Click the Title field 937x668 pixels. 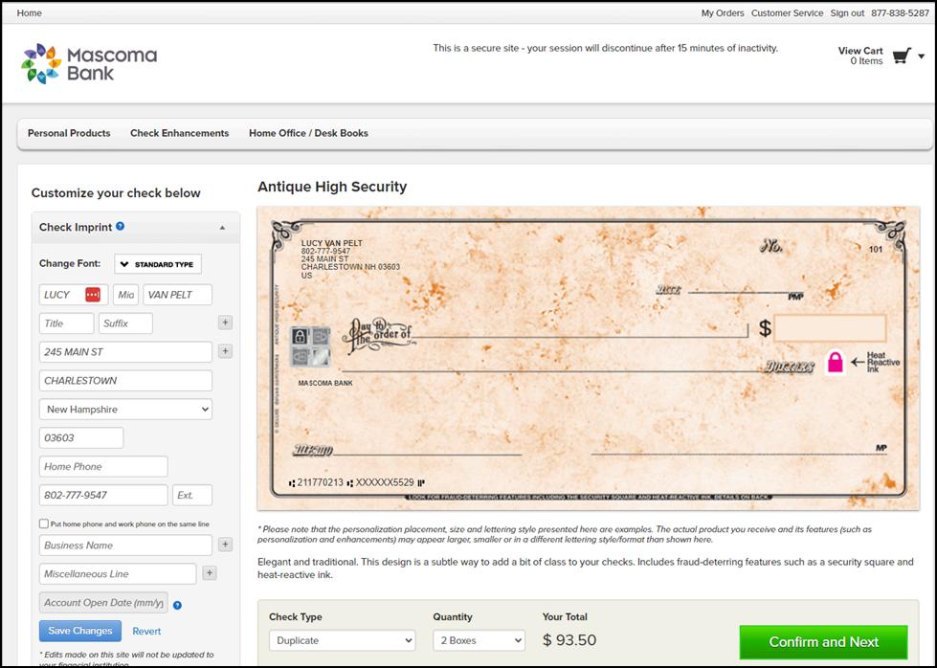[x=66, y=323]
